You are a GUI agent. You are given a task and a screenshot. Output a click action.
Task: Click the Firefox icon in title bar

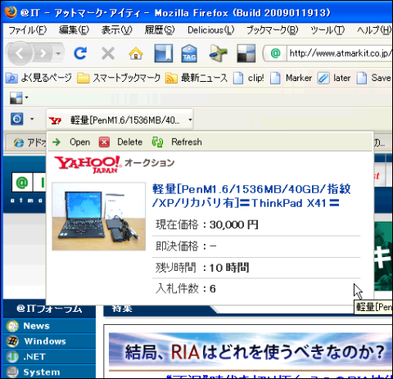(x=11, y=12)
